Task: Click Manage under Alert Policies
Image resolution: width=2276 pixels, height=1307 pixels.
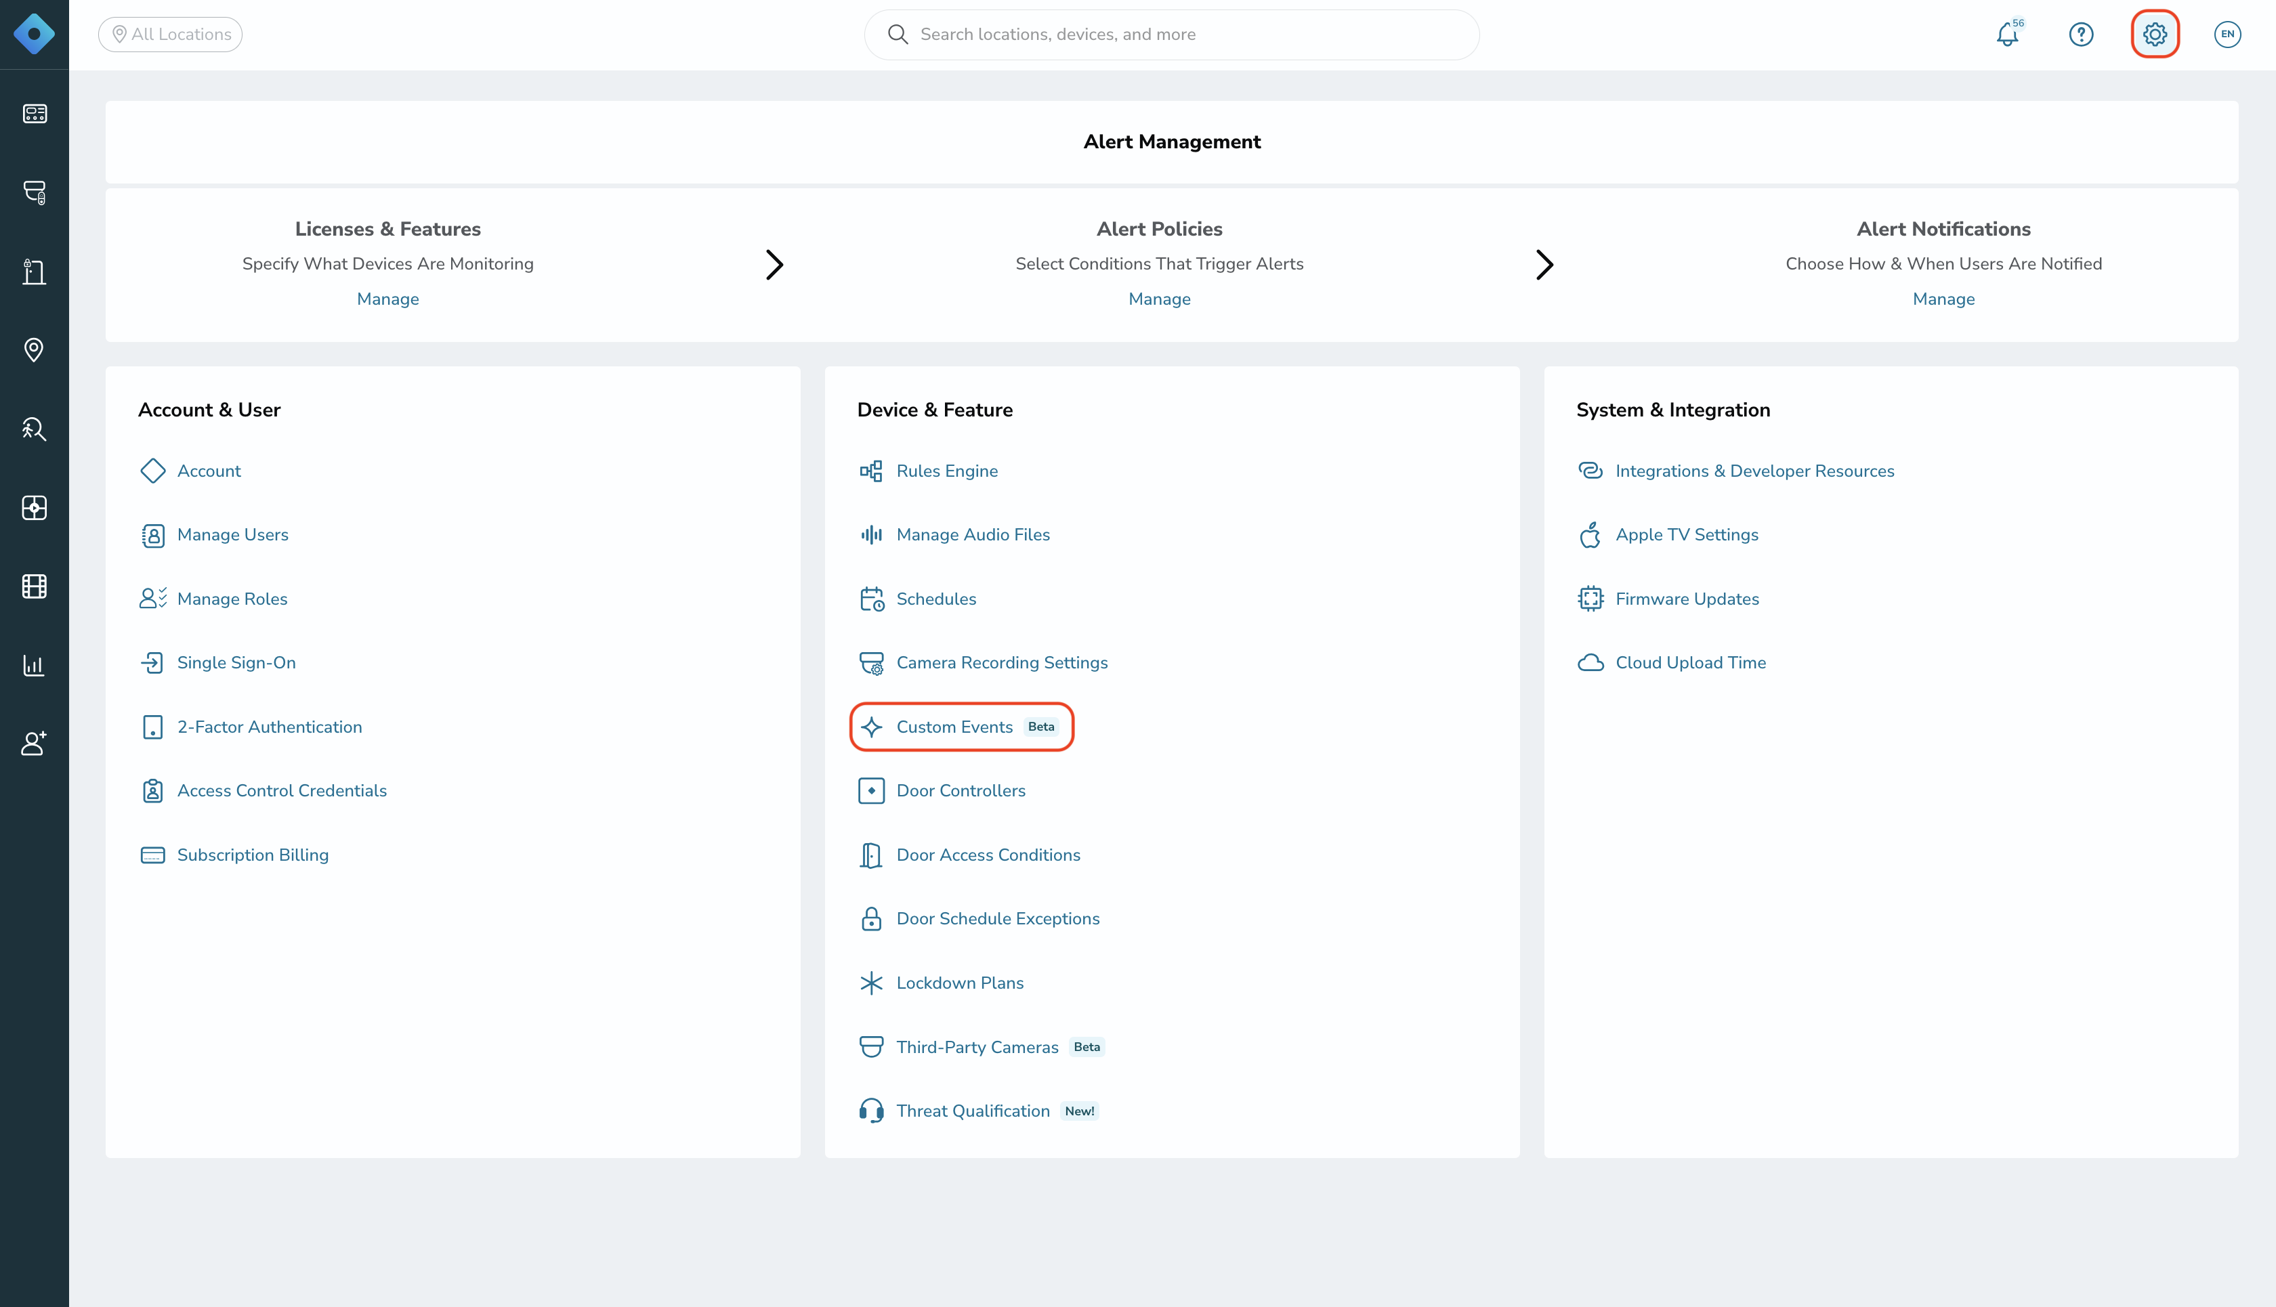Action: tap(1159, 299)
